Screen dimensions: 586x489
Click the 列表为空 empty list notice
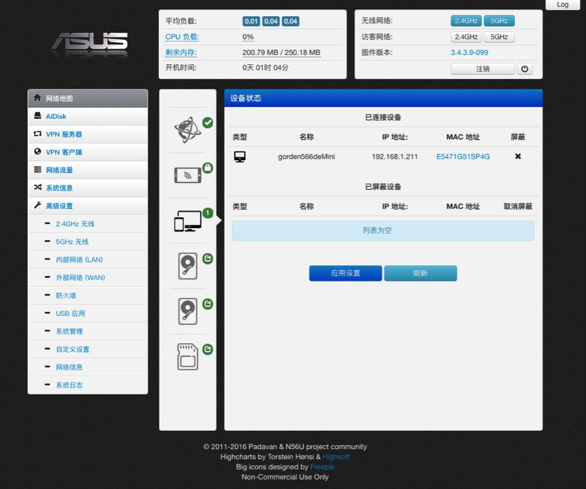[x=383, y=231]
